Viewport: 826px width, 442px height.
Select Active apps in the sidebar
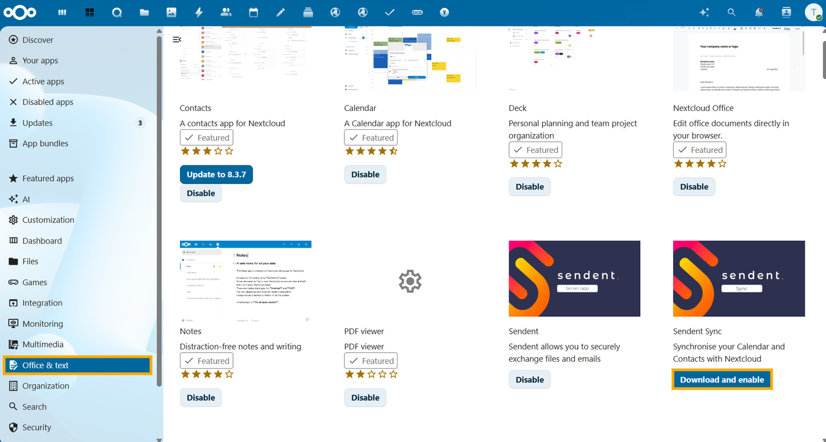(x=78, y=81)
